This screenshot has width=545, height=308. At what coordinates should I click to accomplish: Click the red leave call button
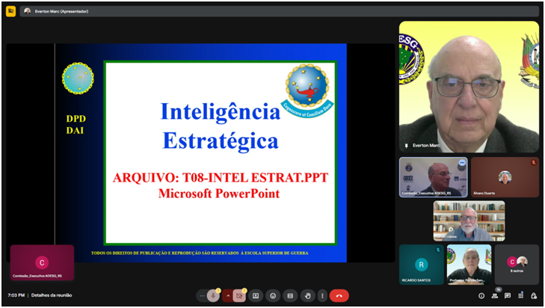(339, 295)
